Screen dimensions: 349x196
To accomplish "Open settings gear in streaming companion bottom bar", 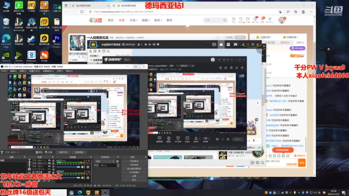I will pyautogui.click(x=228, y=139).
